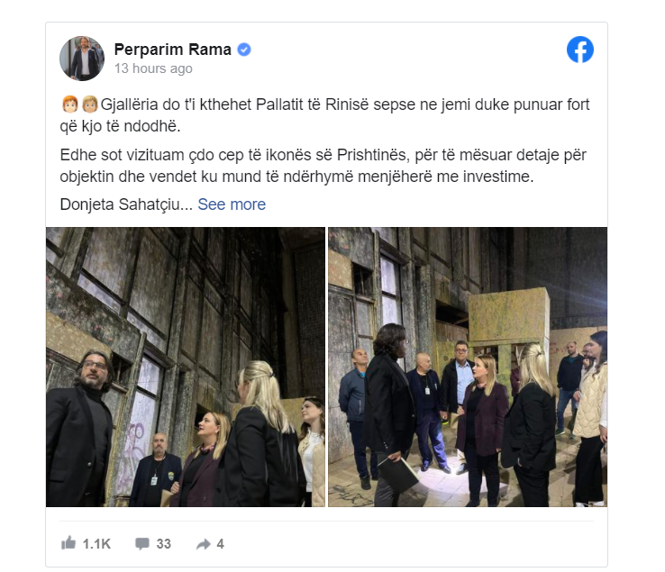The height and width of the screenshot is (572, 665).
Task: Open the "13 hours ago" timestamp link
Action: click(x=153, y=68)
